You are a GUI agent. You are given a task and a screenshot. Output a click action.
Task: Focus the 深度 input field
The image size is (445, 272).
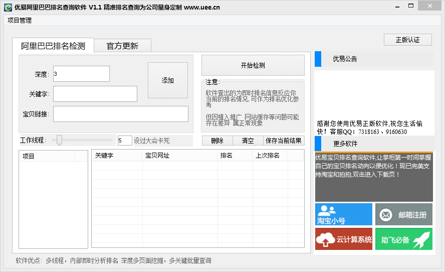point(81,74)
